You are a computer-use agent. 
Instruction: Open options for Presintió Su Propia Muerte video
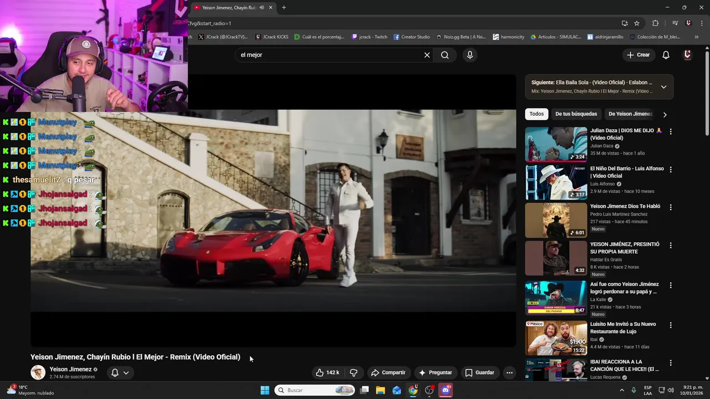671,245
